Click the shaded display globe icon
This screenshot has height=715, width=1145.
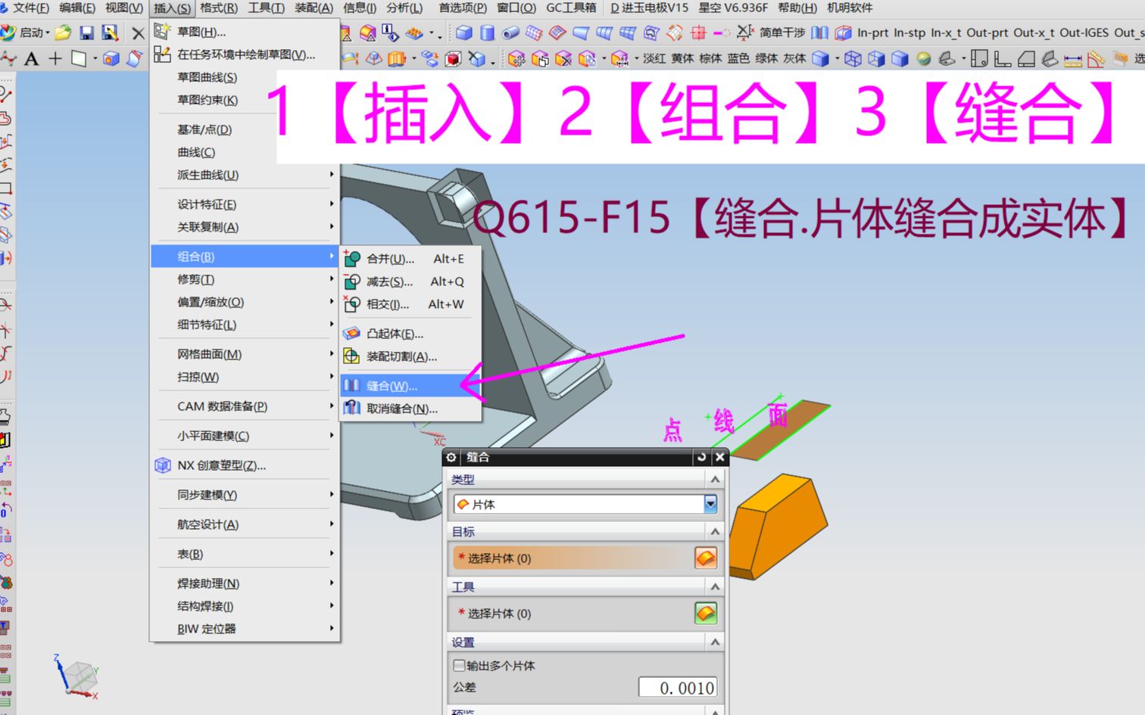point(923,58)
